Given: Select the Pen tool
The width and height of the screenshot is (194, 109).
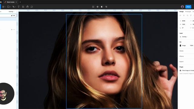Looking at the screenshot, I should tap(14, 7).
